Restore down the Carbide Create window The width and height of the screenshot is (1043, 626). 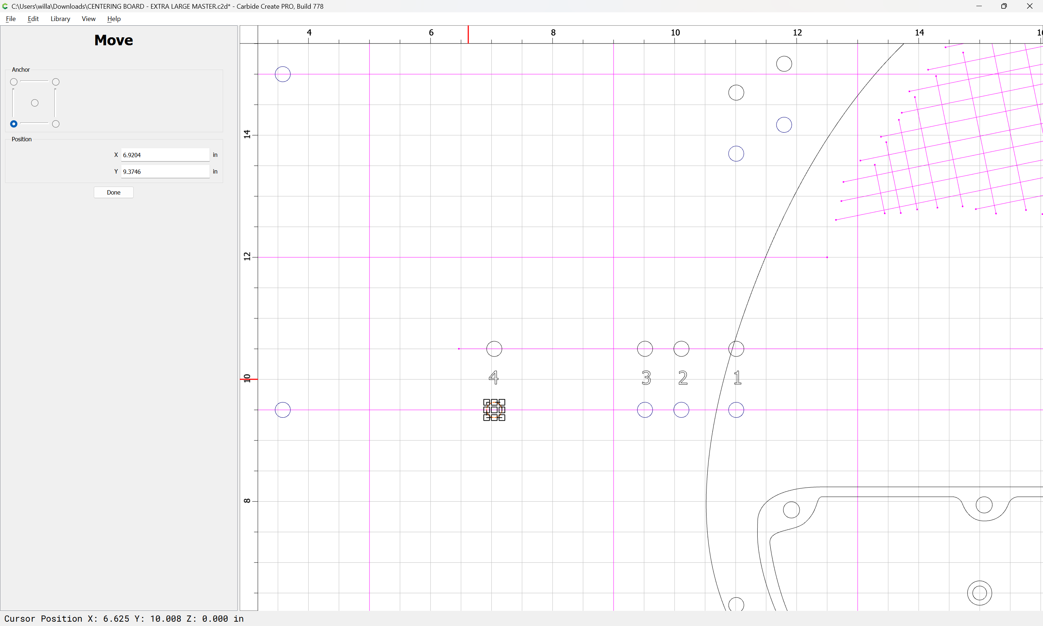click(1004, 6)
